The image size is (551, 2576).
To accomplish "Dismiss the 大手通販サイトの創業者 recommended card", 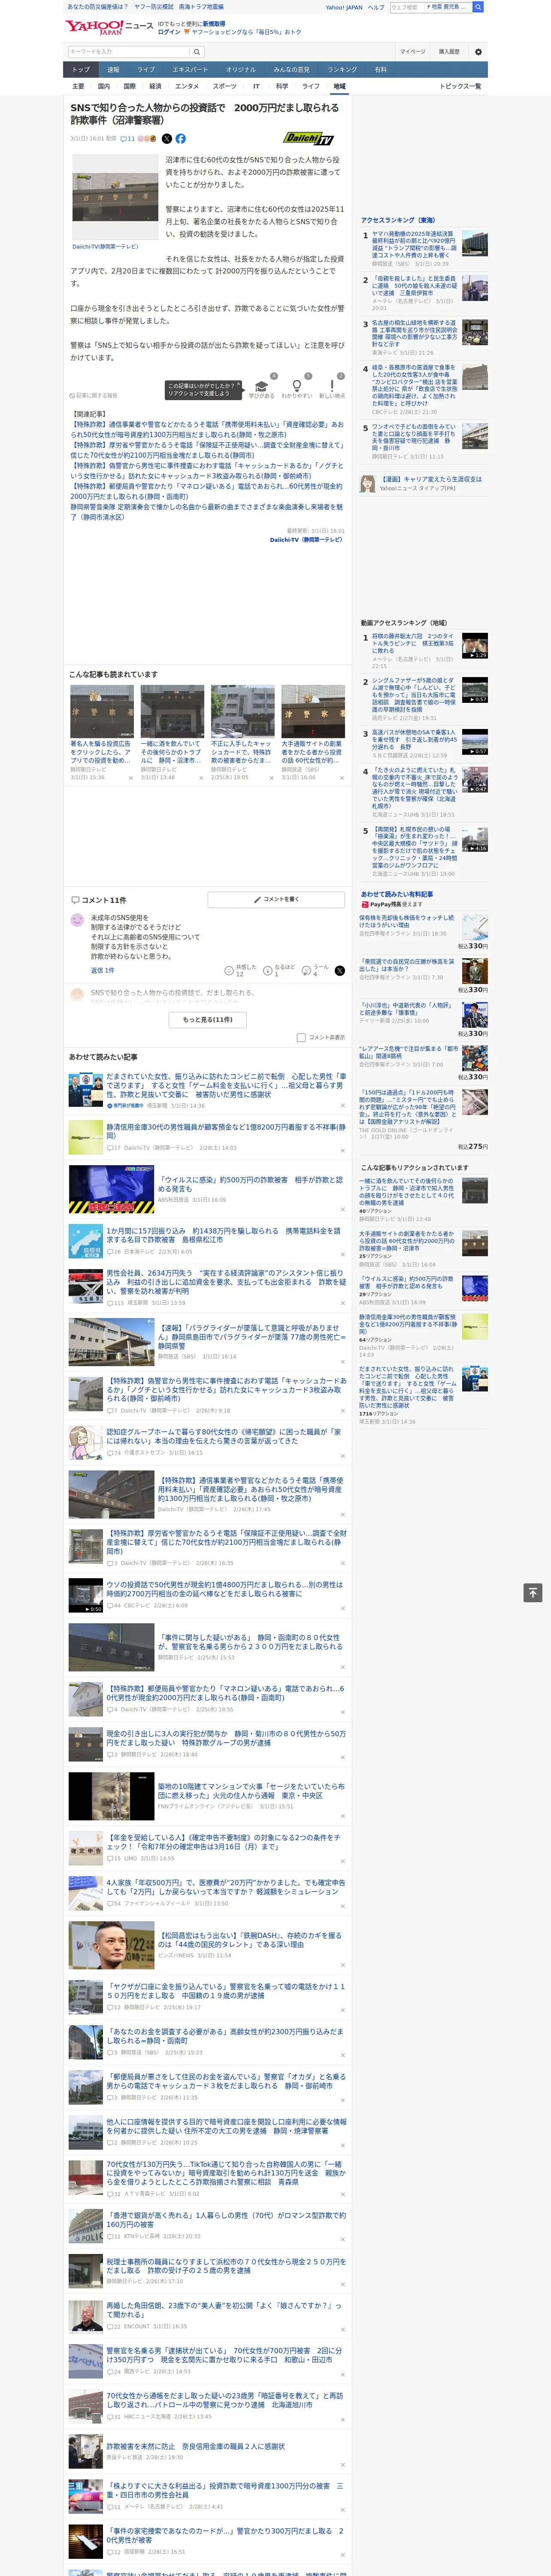I will pos(341,777).
